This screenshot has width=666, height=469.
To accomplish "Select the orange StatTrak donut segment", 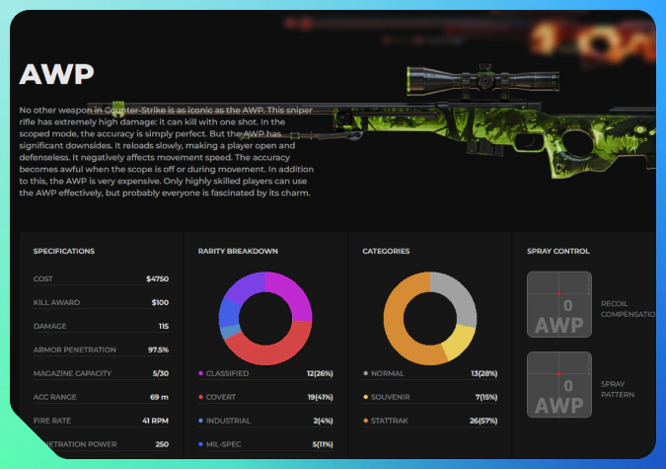I will pos(395,323).
